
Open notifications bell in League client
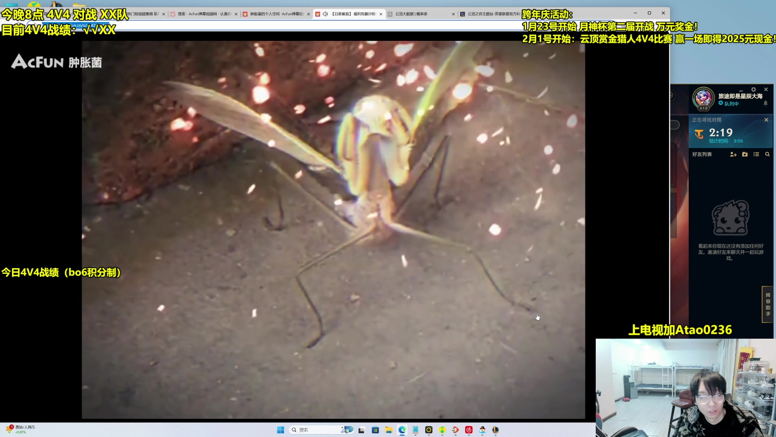point(765,104)
